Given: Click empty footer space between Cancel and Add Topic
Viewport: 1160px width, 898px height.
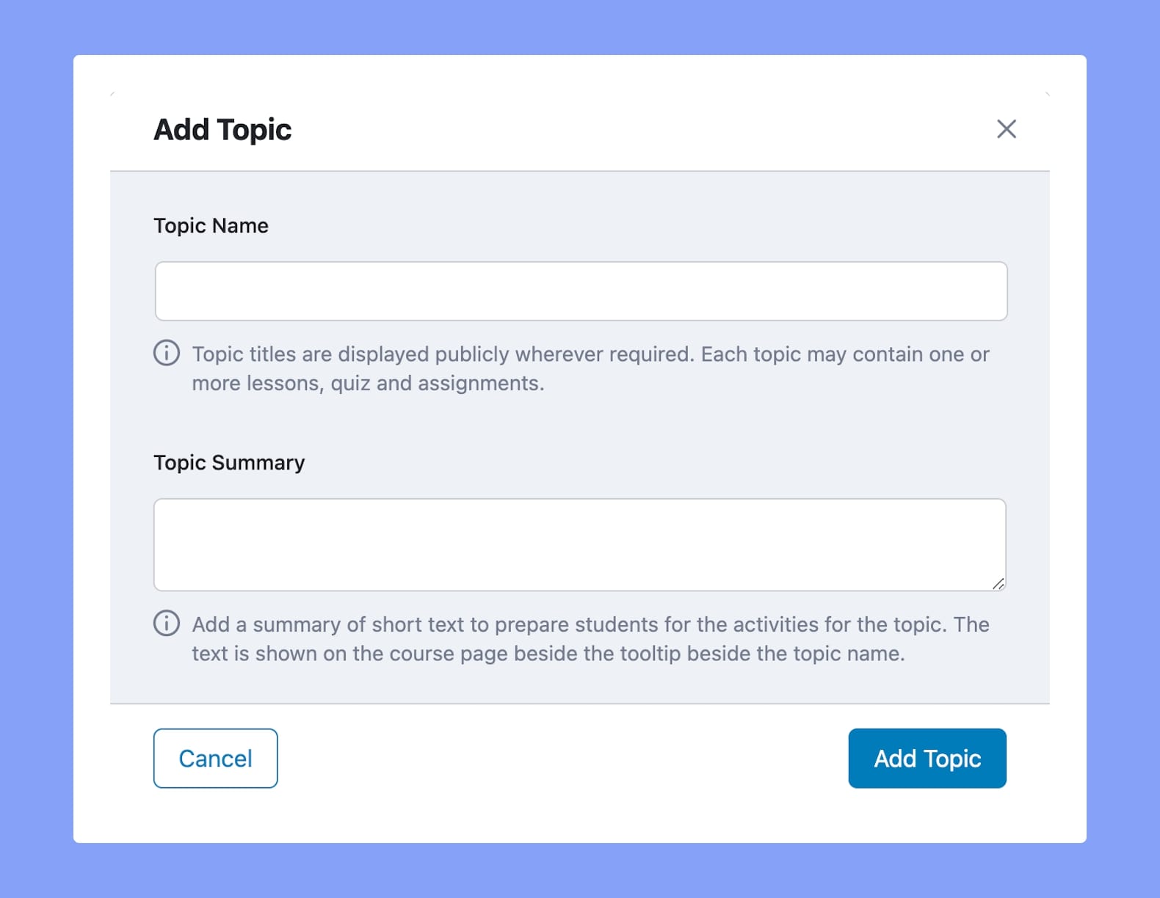Looking at the screenshot, I should [x=562, y=758].
